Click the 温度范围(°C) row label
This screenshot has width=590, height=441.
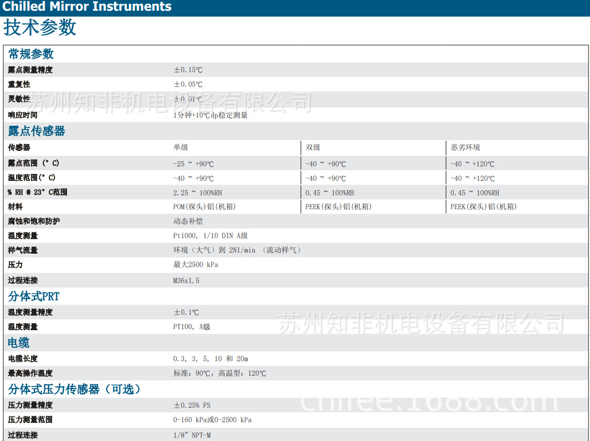pos(32,178)
